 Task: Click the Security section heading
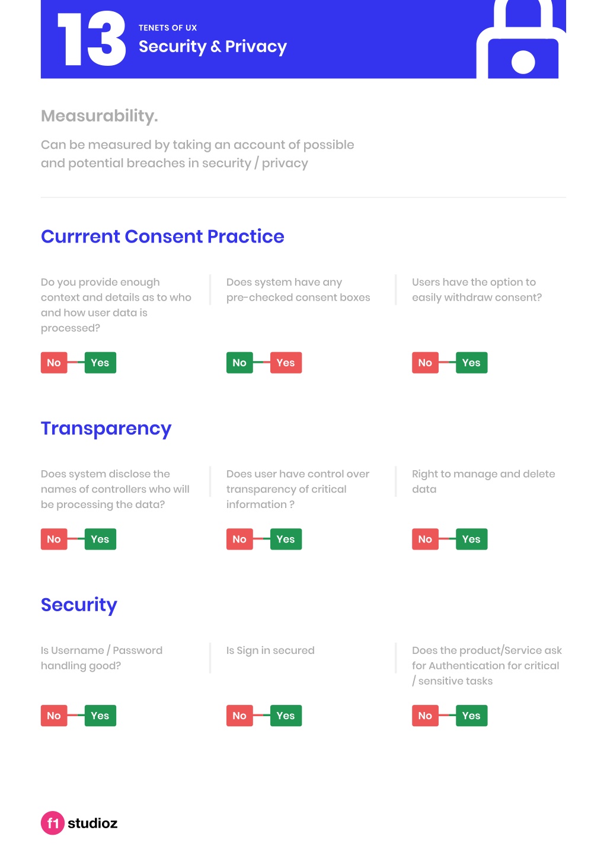click(79, 605)
